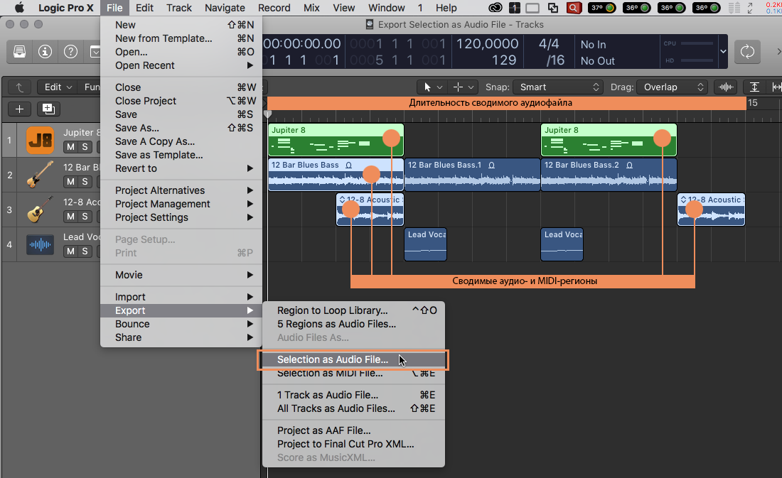This screenshot has height=478, width=782.
Task: Click the bass guitar track icon
Action: 40,175
